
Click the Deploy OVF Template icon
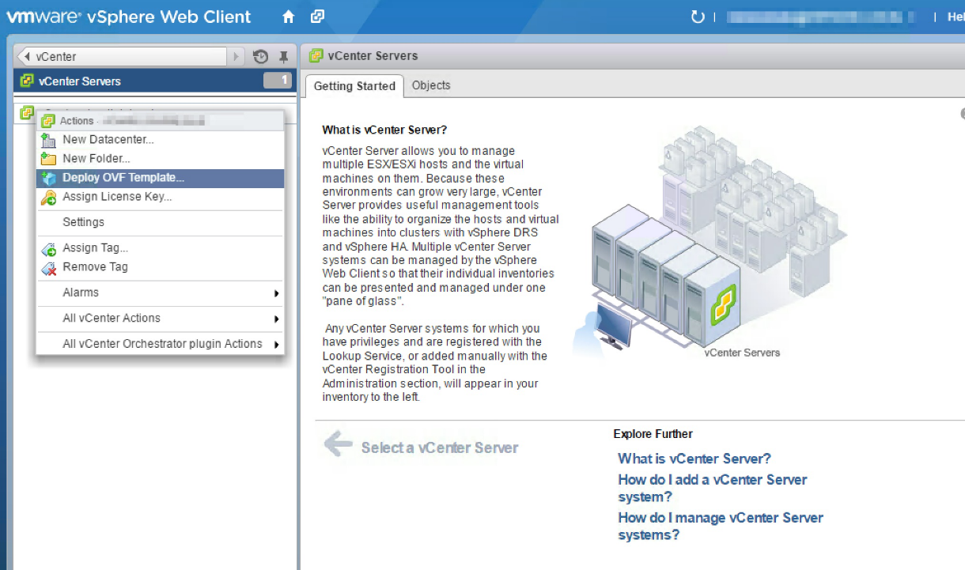48,178
